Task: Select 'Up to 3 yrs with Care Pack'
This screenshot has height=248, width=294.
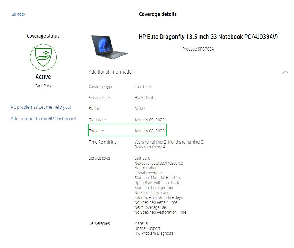Action: click(x=157, y=183)
